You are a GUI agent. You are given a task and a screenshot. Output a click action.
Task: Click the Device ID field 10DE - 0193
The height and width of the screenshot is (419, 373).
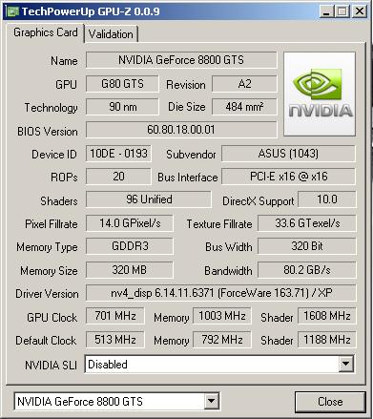click(118, 154)
